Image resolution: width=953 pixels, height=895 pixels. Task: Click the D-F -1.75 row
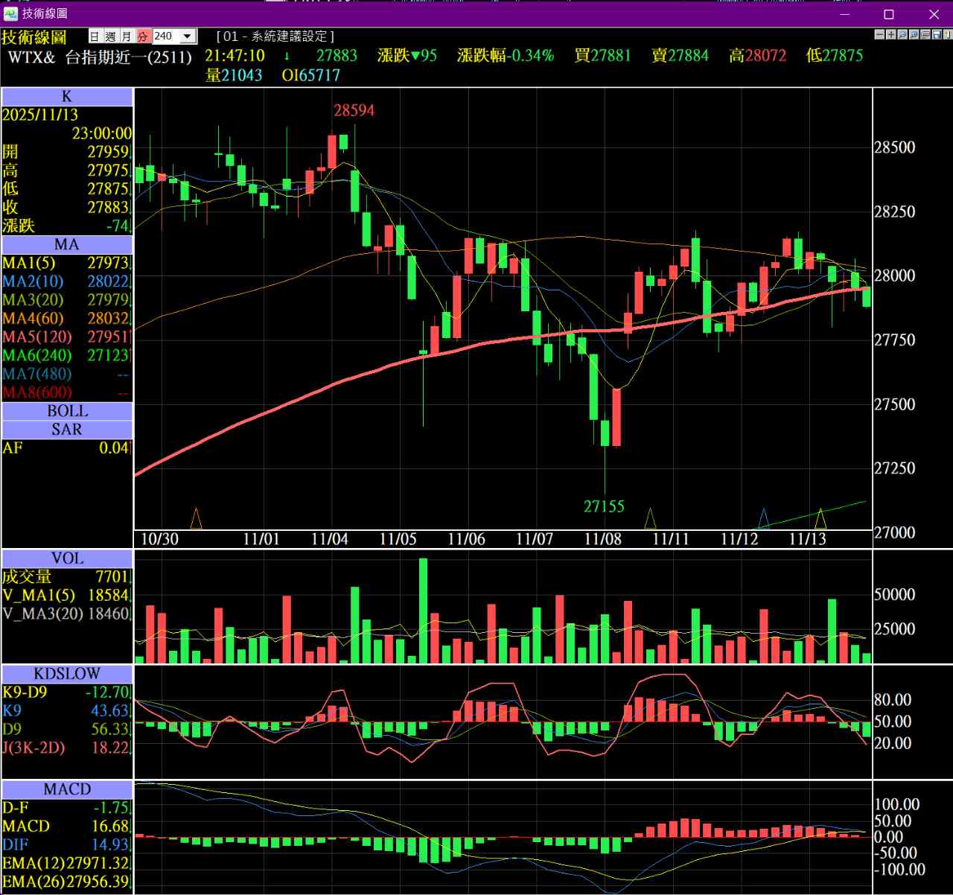pos(67,808)
